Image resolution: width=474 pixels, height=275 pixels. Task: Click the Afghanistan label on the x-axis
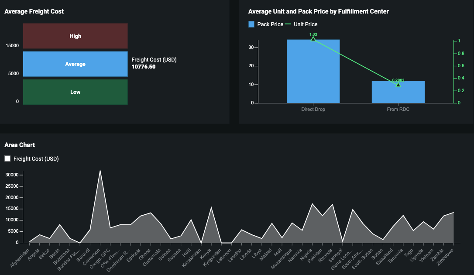pos(21,258)
